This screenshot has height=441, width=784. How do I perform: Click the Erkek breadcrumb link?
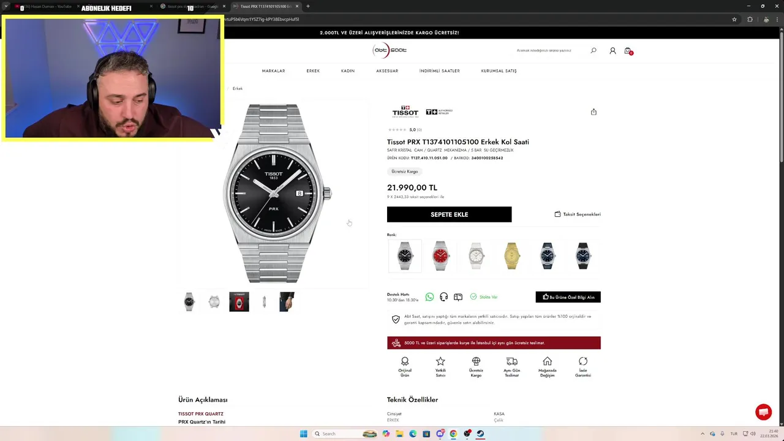point(238,89)
